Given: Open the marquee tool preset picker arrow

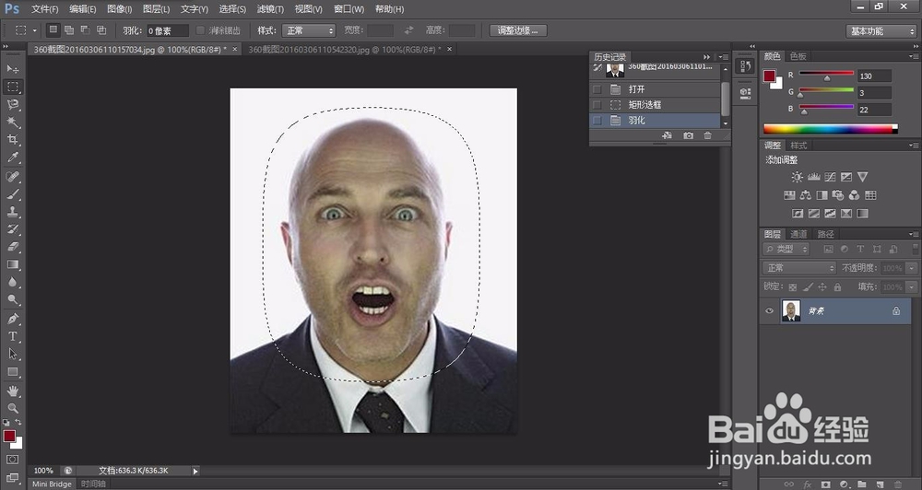Looking at the screenshot, I should pos(35,30).
